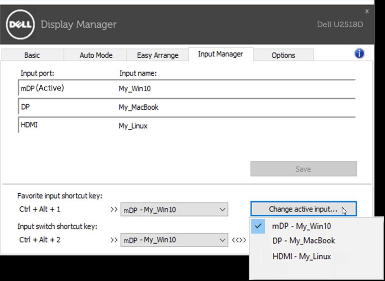This screenshot has width=385, height=281.
Task: Go to the Easy Arrange tab
Action: [158, 55]
